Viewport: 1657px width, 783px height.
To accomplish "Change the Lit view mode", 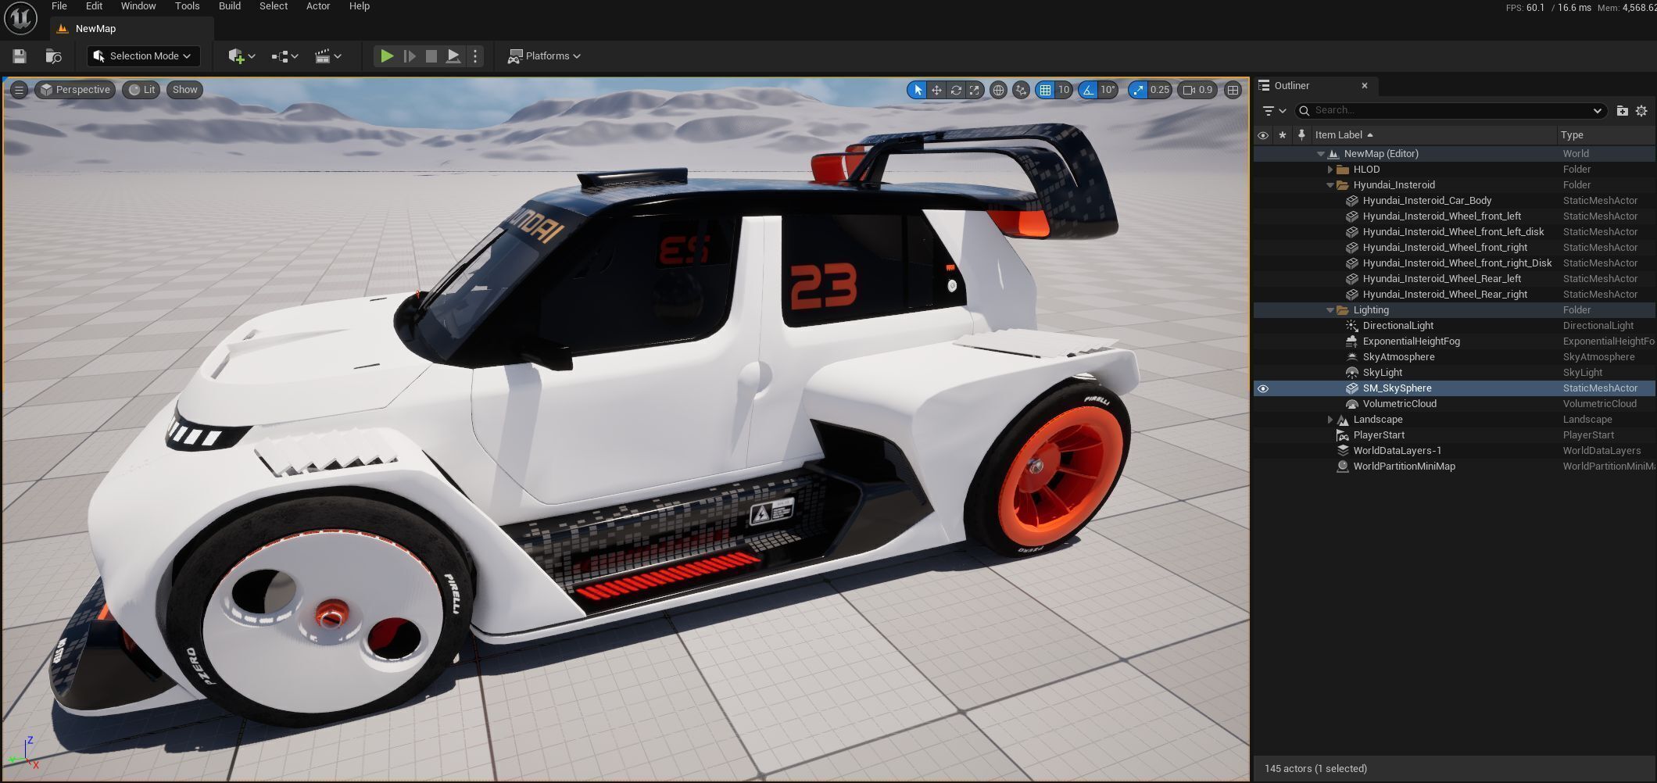I will (141, 90).
